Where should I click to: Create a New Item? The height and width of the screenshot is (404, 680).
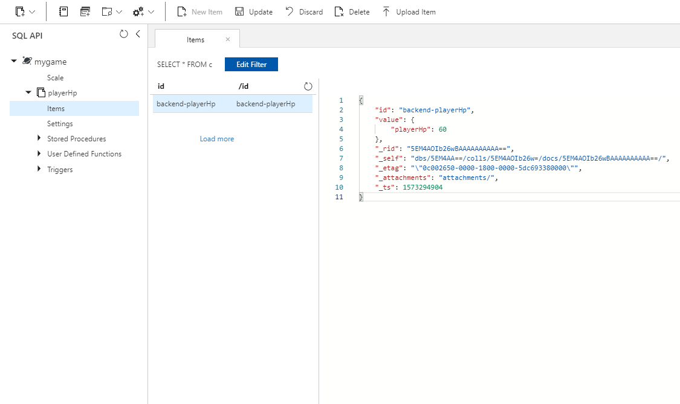[x=199, y=11]
